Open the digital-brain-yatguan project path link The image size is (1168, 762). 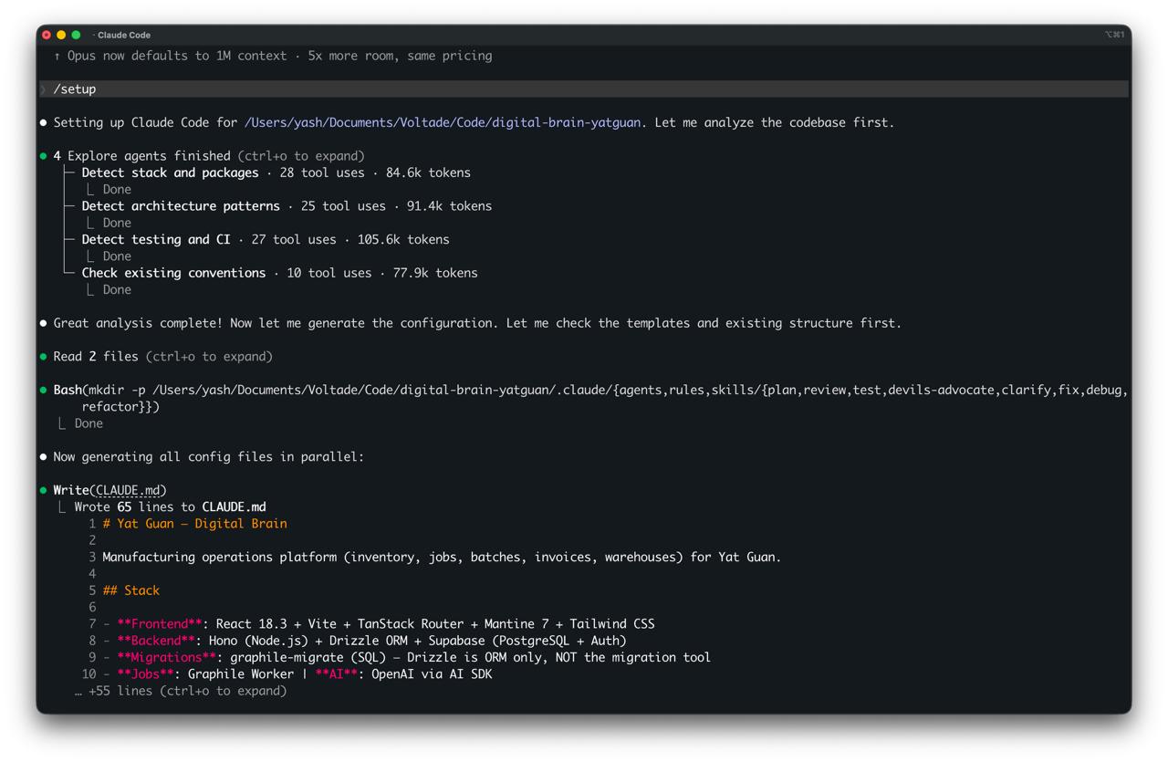click(x=442, y=121)
